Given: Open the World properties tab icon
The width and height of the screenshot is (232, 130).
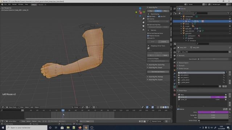Looking at the screenshot, I should point(175,66).
